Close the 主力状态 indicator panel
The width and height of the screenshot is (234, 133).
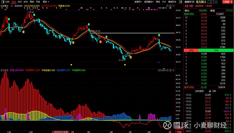pos(174,70)
